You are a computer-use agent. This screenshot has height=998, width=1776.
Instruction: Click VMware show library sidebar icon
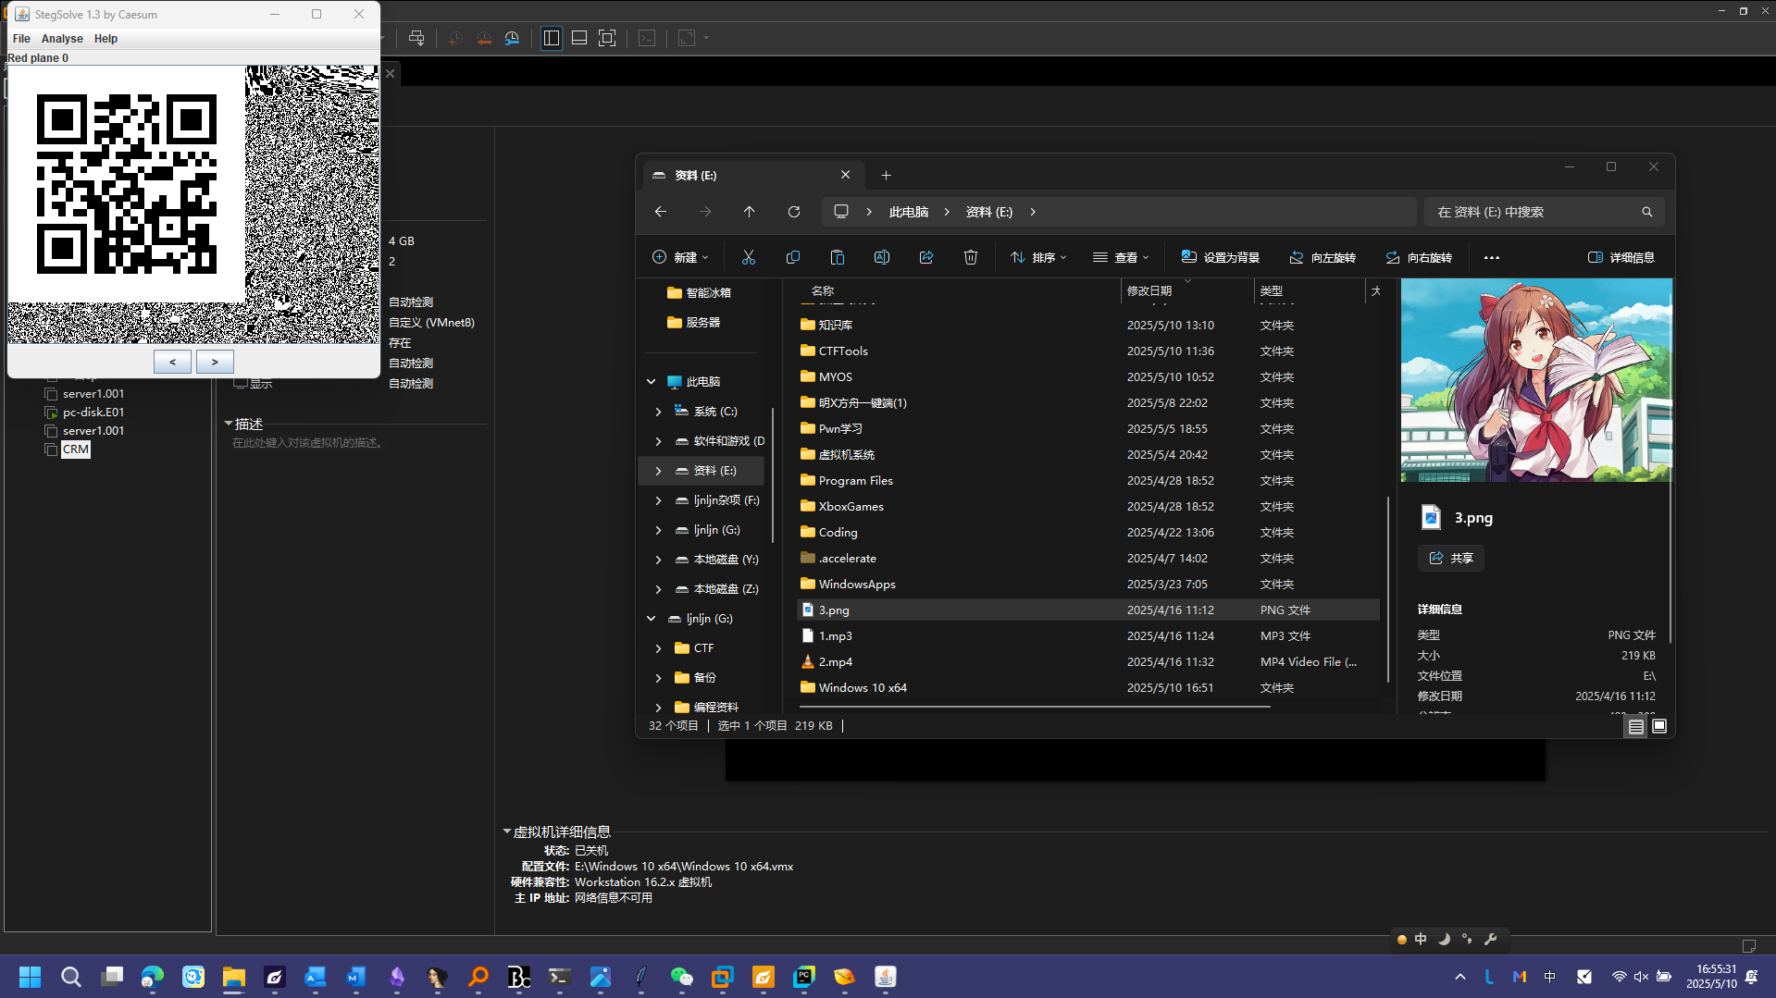point(552,38)
